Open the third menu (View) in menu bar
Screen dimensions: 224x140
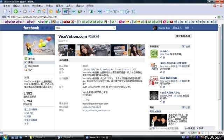pos(26,6)
